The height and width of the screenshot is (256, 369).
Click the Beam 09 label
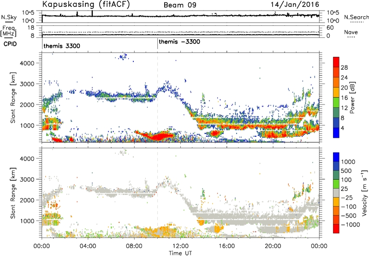tap(180, 5)
